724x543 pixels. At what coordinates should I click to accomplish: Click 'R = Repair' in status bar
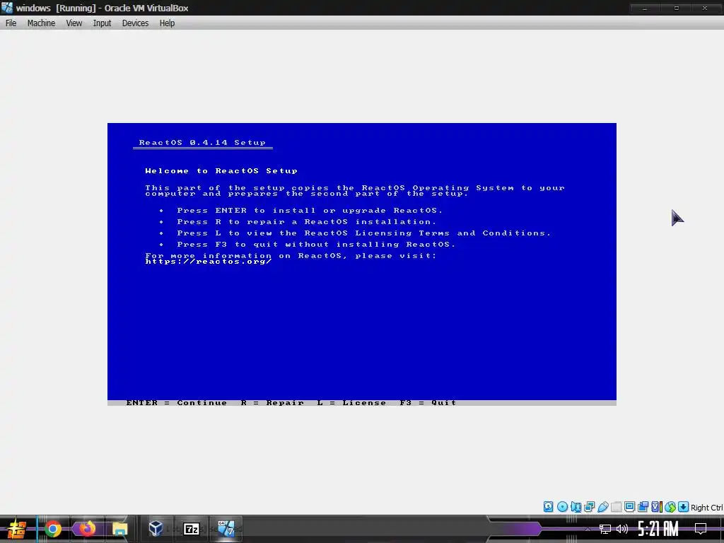[272, 402]
